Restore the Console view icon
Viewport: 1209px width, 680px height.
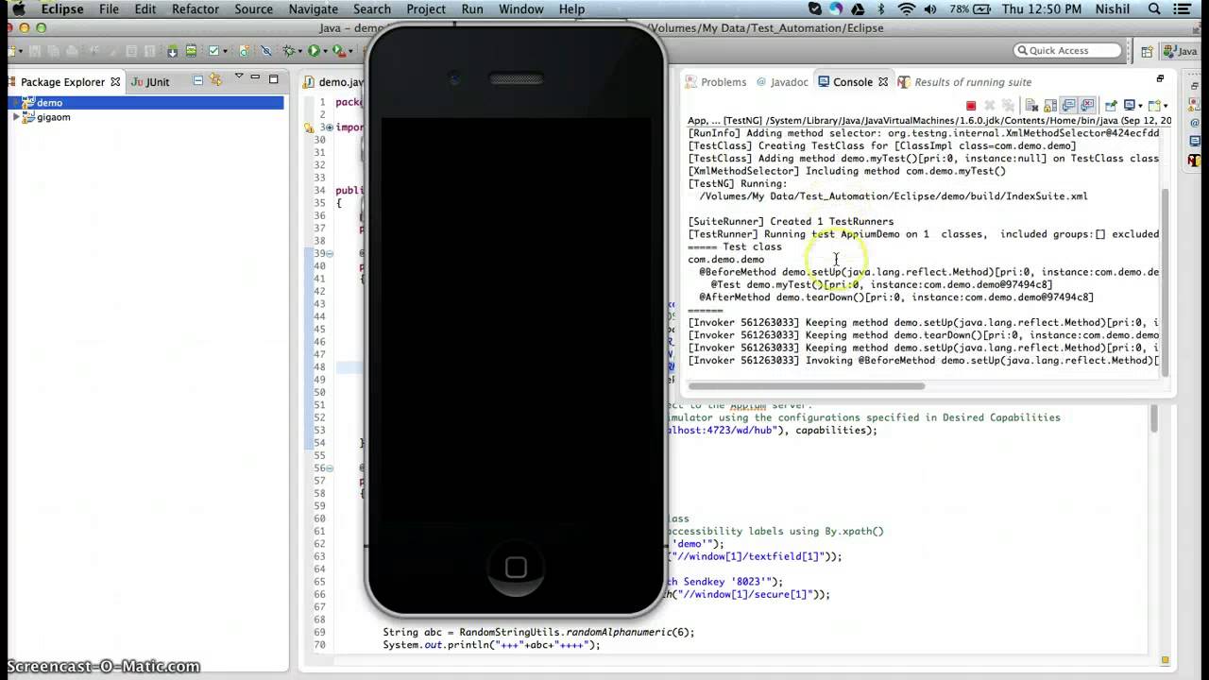coord(1160,79)
